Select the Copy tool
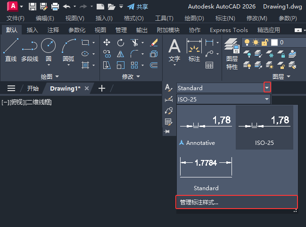Screen dimensions: 306x227 107,54
